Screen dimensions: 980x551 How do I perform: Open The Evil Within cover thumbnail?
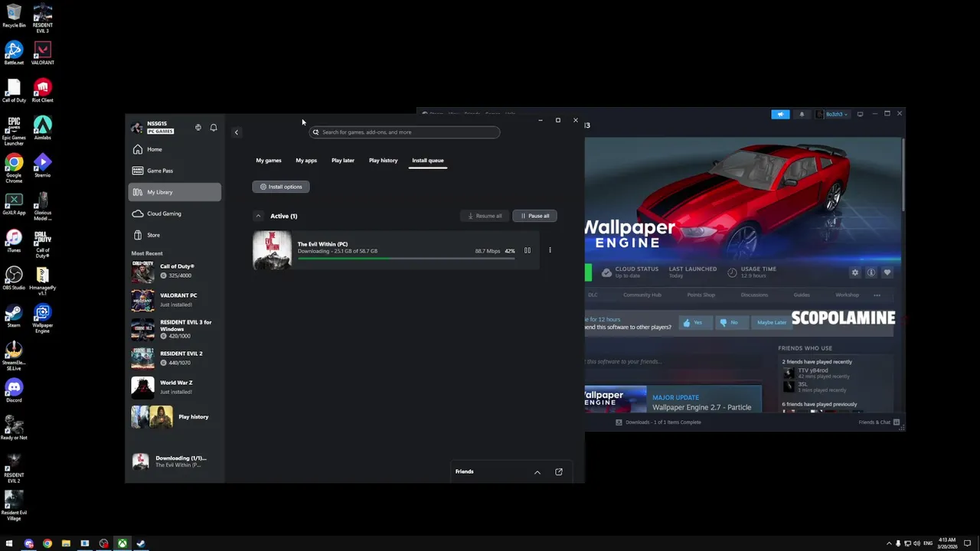point(272,250)
